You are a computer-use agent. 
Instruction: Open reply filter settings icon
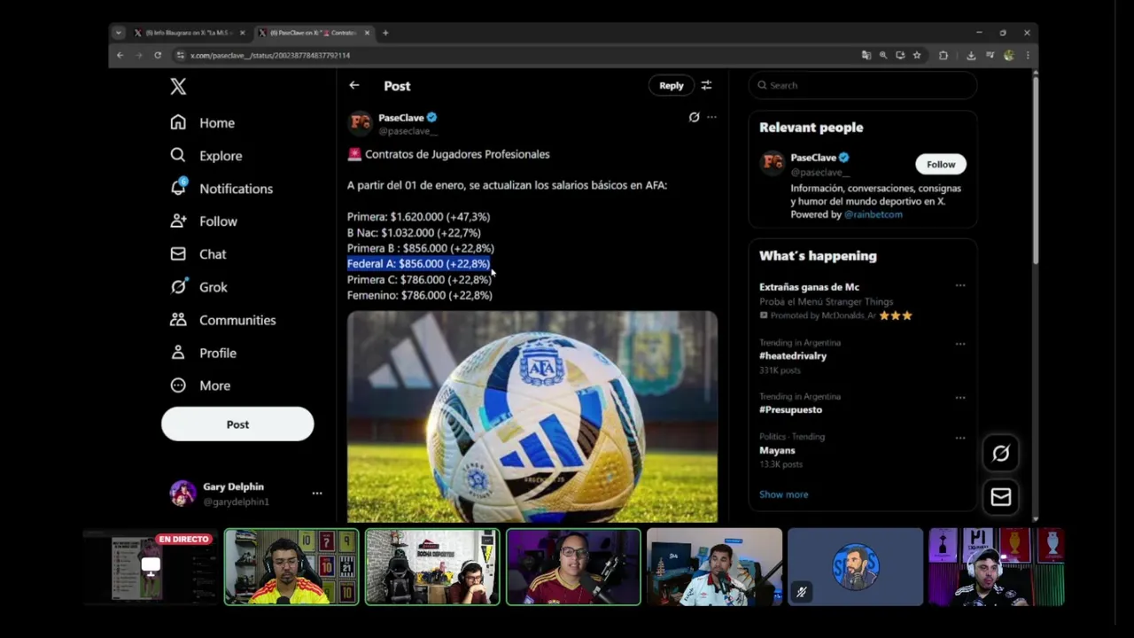coord(706,85)
